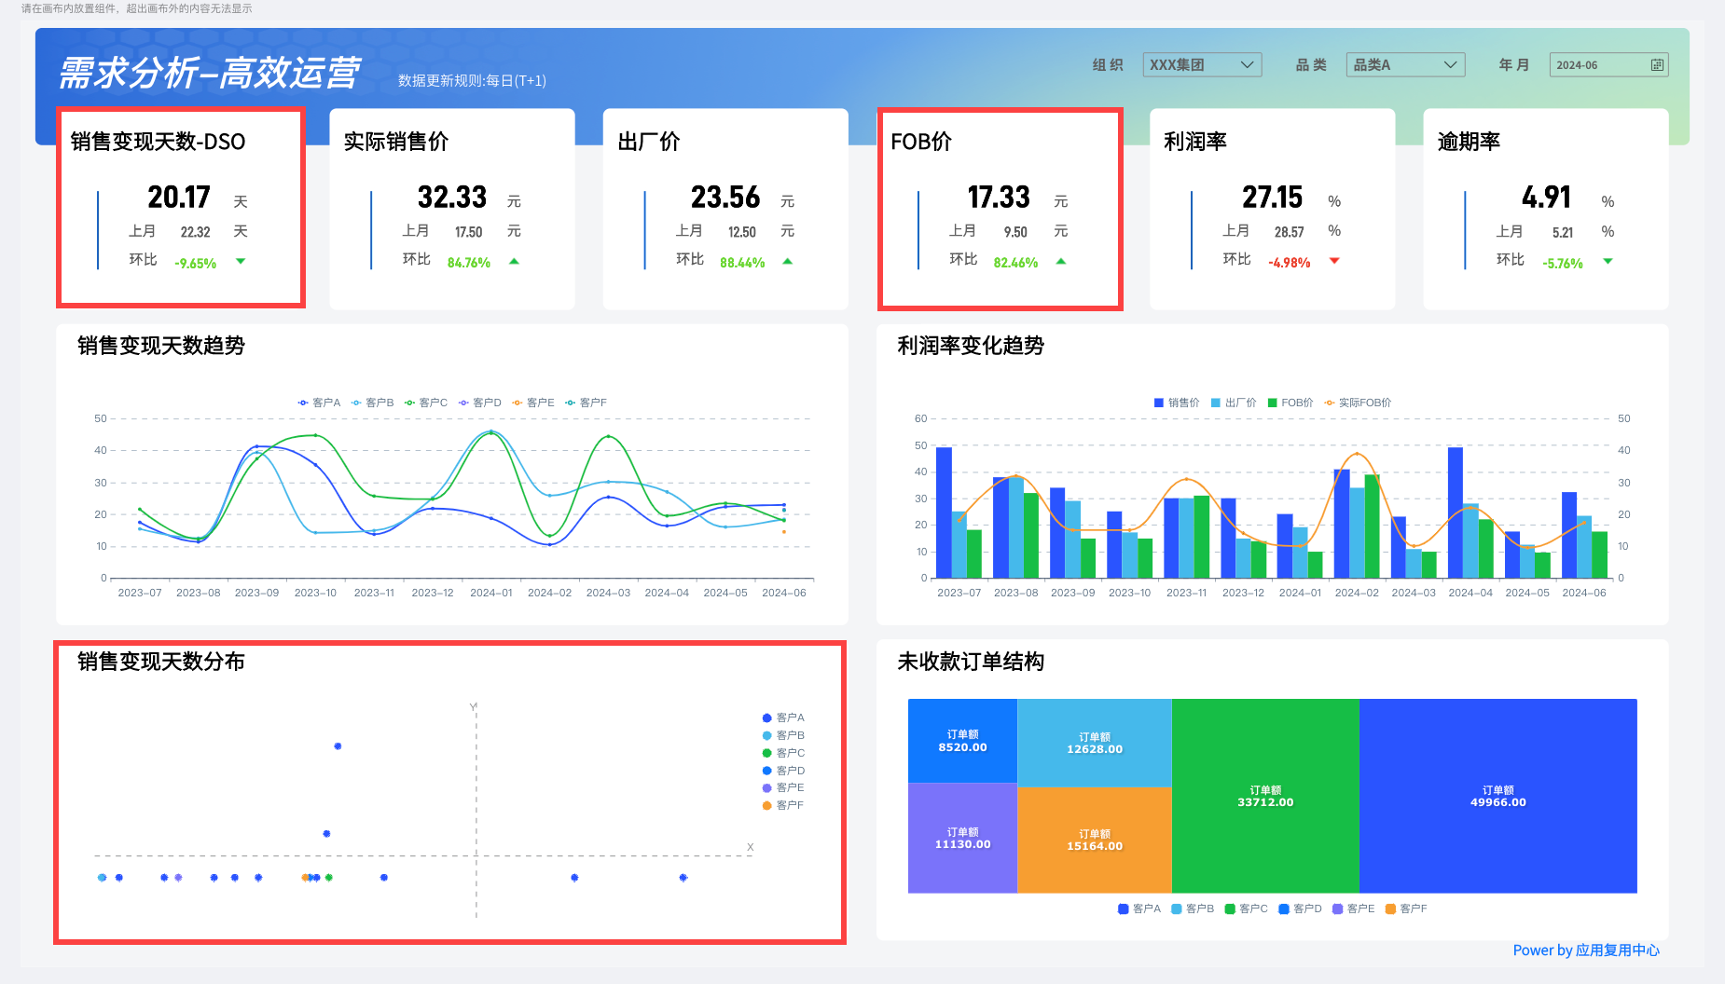Click the down trend arrow in 销售变现天数-DSO card
1725x984 pixels.
(x=241, y=262)
